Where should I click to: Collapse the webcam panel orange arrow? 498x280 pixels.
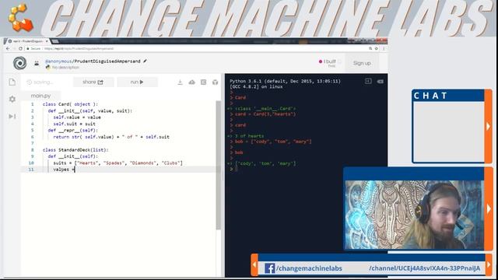pyautogui.click(x=489, y=208)
